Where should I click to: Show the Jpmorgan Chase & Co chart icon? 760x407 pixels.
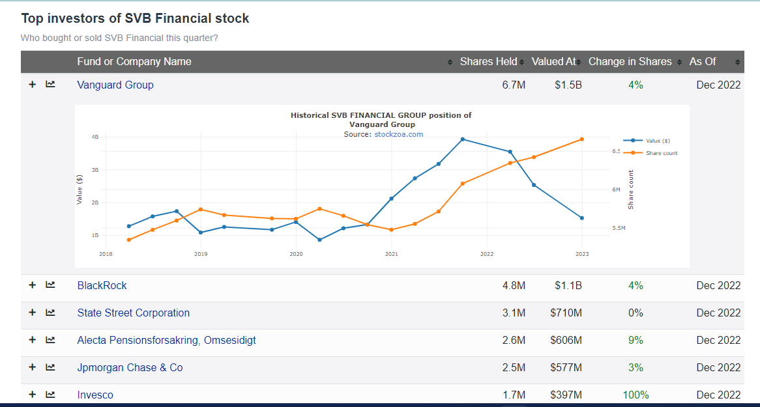[50, 367]
